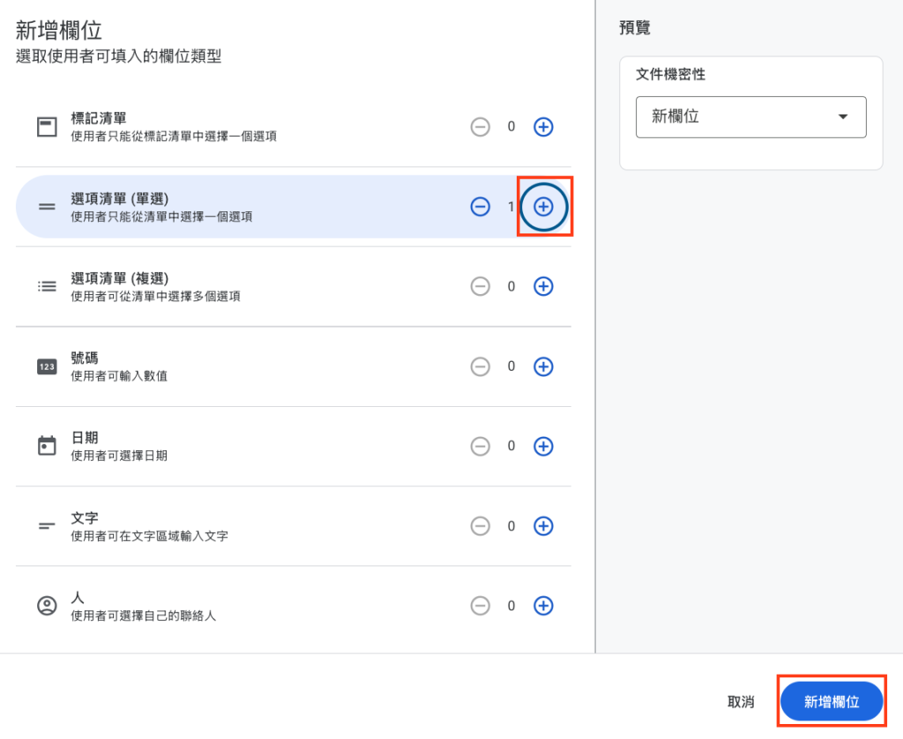
Task: Select the 標記清單 icon
Action: [47, 127]
